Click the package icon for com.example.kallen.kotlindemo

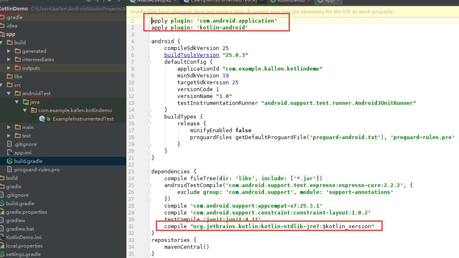(x=34, y=110)
